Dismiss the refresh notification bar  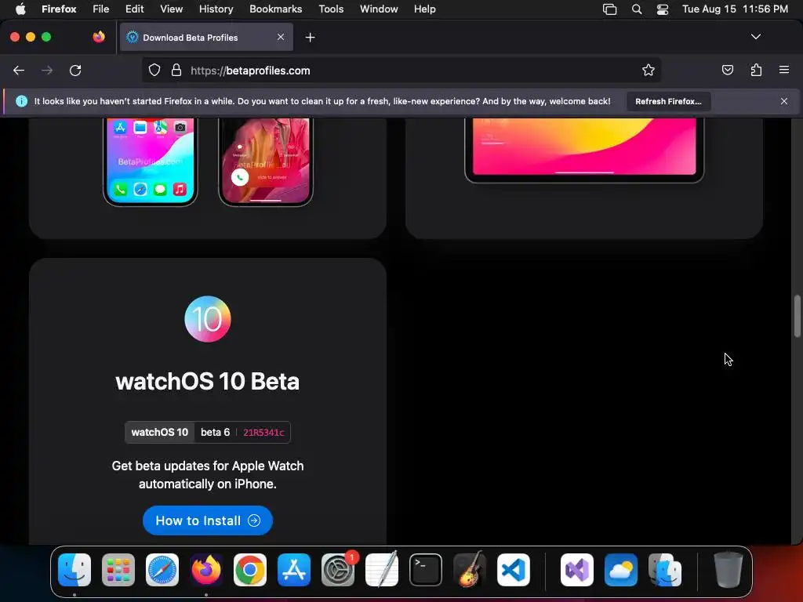pos(784,101)
